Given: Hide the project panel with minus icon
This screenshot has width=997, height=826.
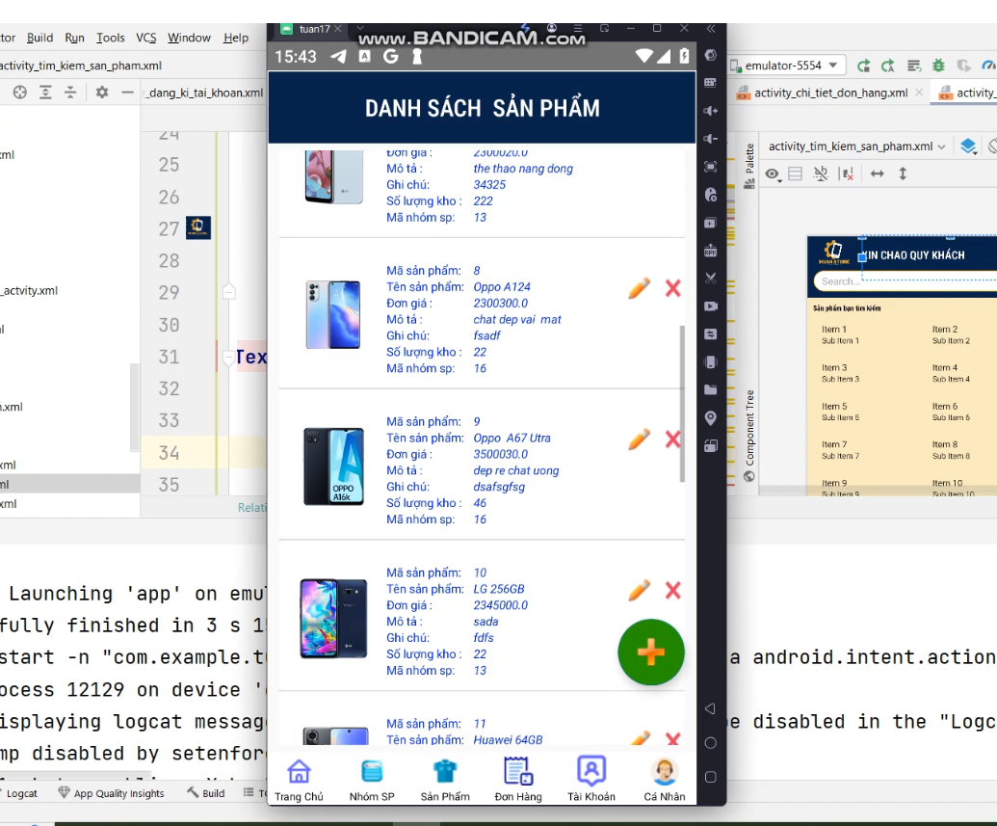Looking at the screenshot, I should 127,93.
